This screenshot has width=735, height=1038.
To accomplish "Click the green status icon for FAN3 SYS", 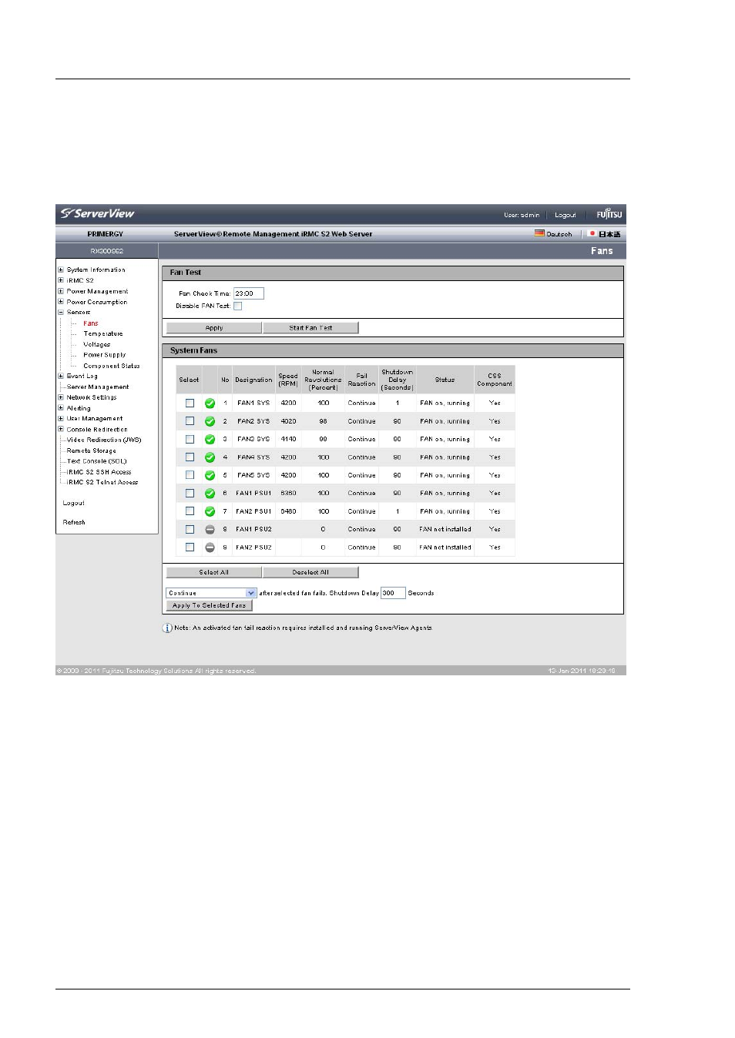I will coord(210,439).
